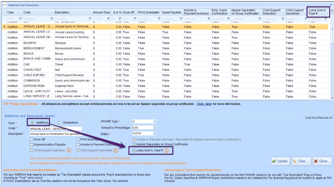Image resolution: width=334 pixels, height=187 pixels.
Task: Select the EXPENSE REIM row
Action: coord(165,86)
